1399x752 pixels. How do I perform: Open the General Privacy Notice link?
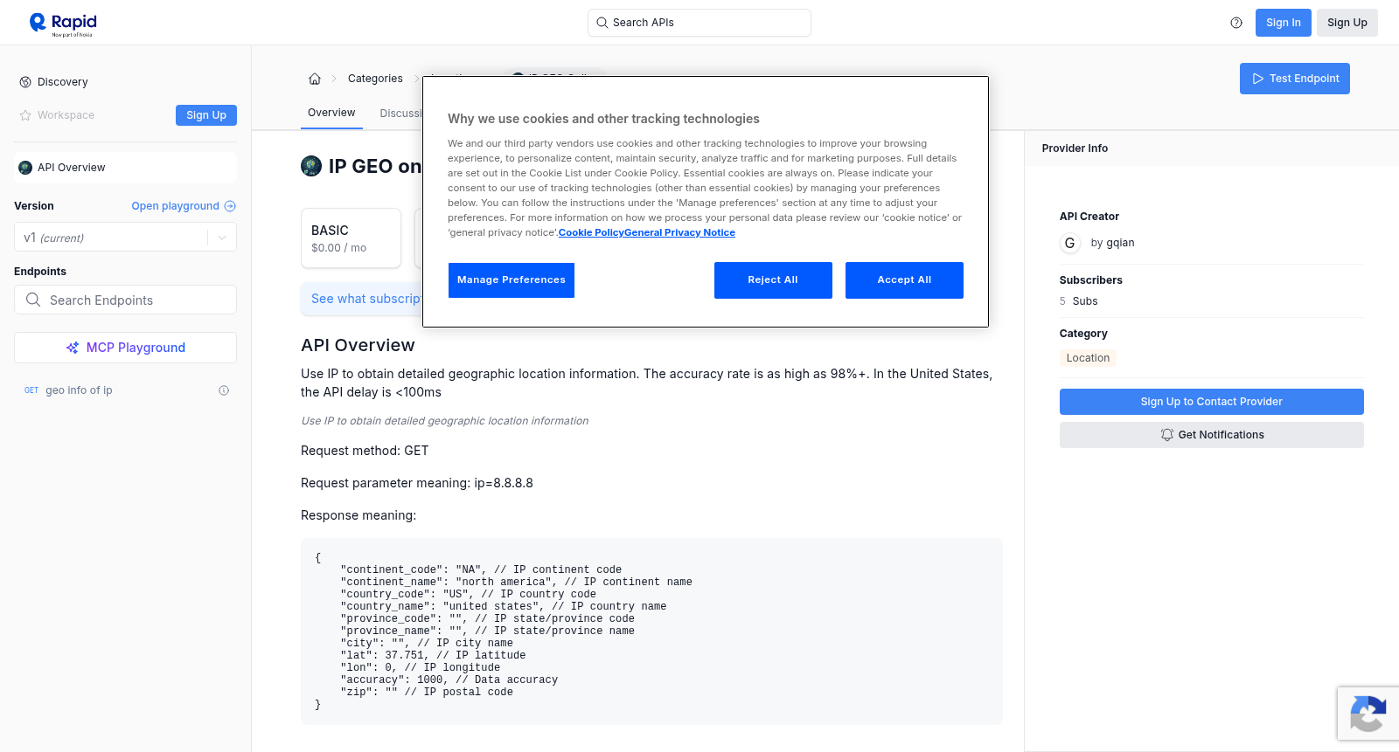pyautogui.click(x=679, y=232)
